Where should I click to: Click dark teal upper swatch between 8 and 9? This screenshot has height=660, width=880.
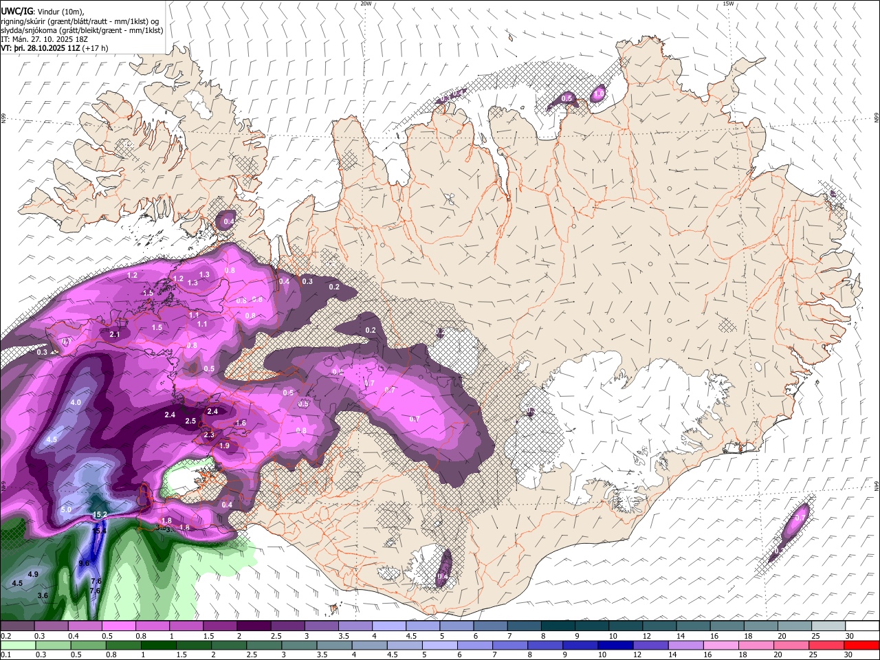click(558, 626)
